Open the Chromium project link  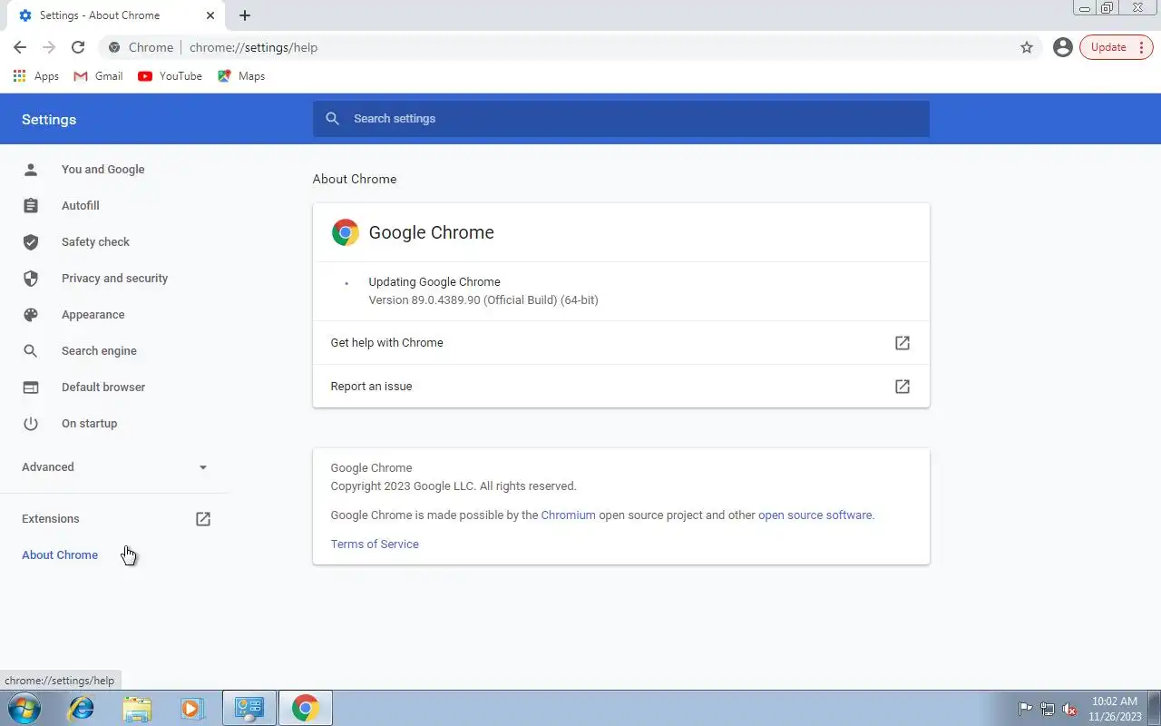569,515
